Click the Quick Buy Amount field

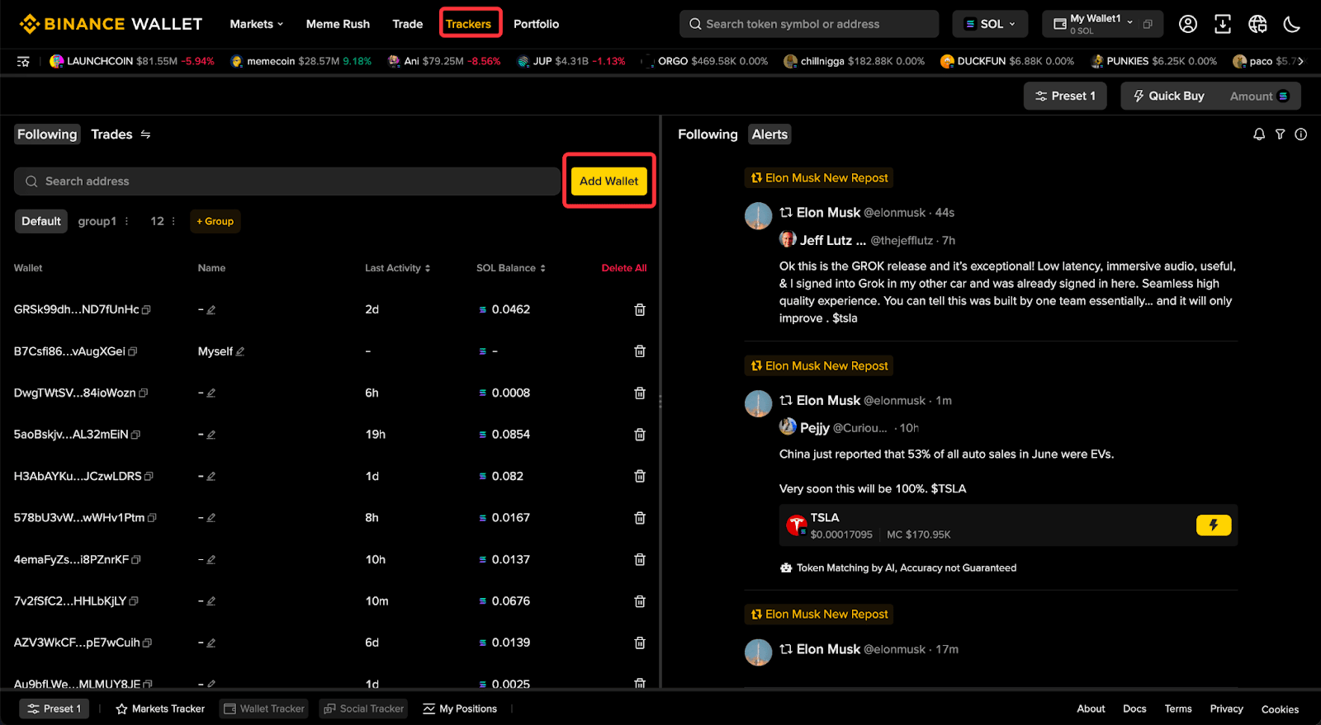tap(1259, 96)
